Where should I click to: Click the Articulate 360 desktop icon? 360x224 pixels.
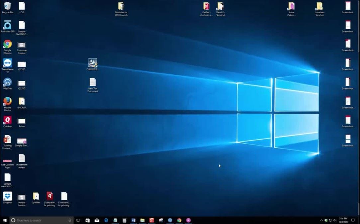pyautogui.click(x=7, y=26)
